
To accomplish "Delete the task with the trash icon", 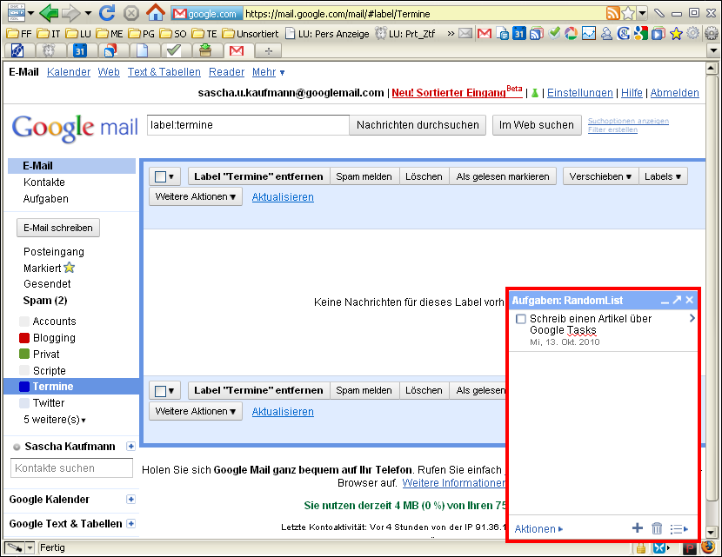I will pos(657,528).
